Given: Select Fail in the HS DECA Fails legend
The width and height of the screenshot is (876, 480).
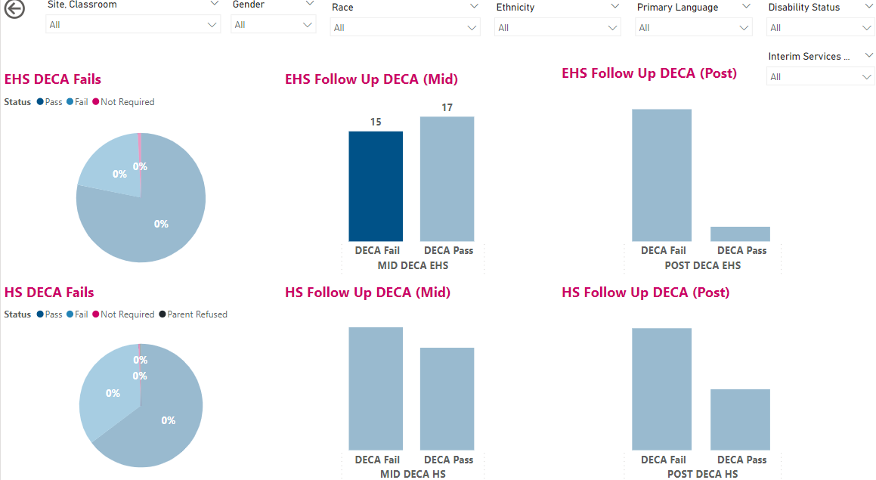Looking at the screenshot, I should pyautogui.click(x=77, y=314).
